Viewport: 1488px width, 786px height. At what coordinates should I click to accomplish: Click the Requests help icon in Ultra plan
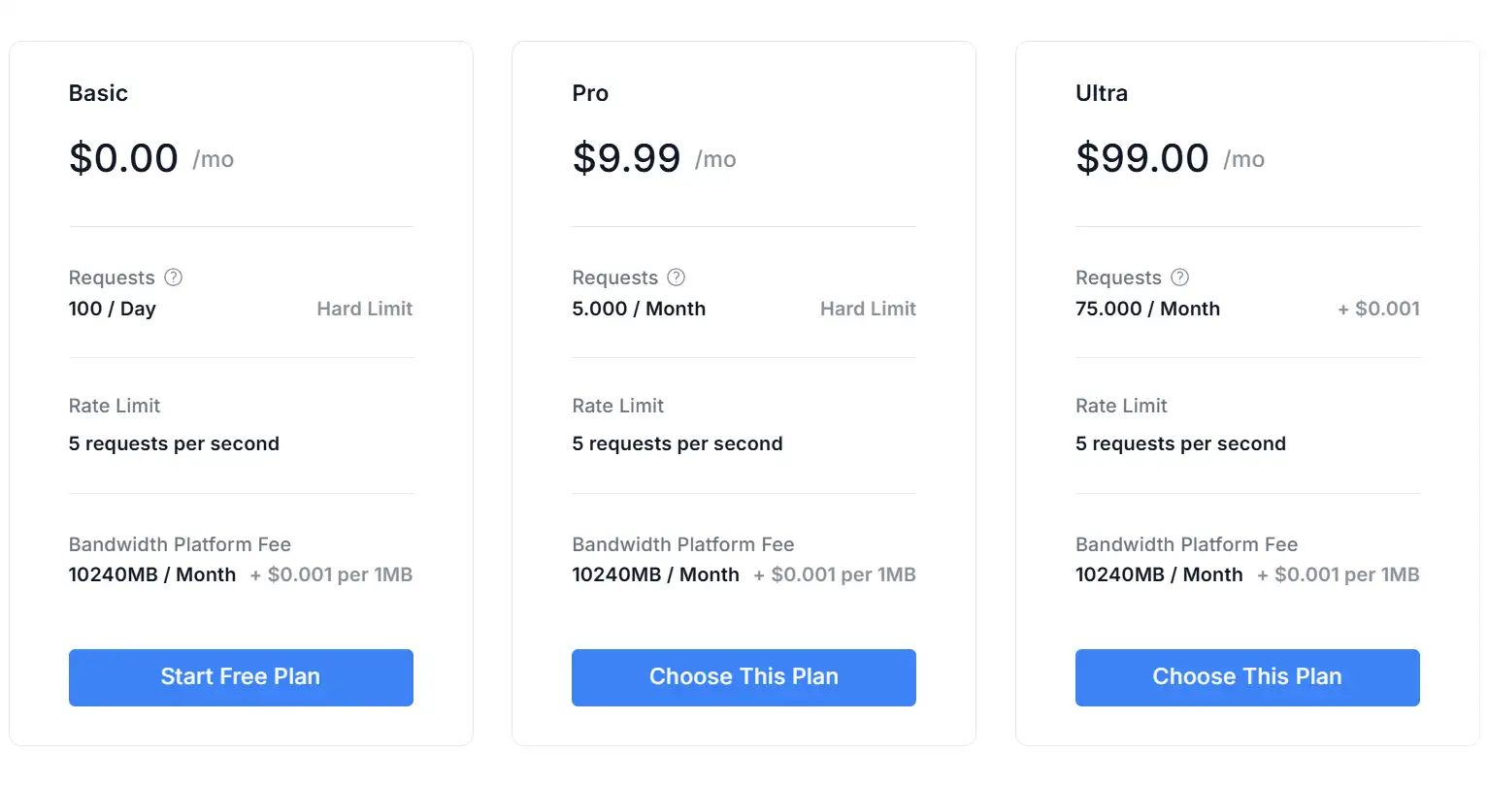coord(1180,278)
